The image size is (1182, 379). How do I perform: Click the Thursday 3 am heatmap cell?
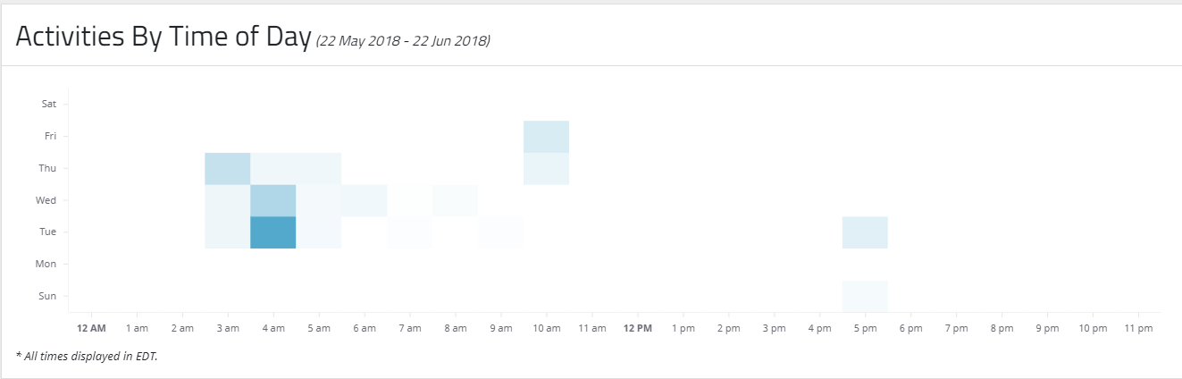click(227, 168)
